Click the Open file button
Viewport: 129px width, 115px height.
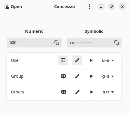coord(13,7)
